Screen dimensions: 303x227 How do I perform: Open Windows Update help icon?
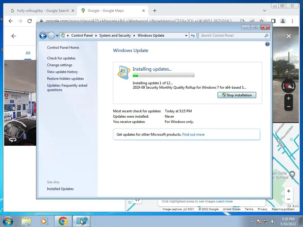click(x=267, y=44)
